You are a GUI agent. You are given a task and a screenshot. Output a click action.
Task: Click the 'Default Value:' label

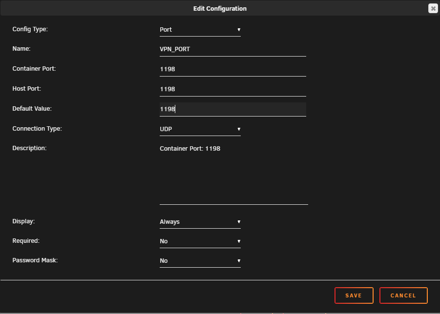[32, 109]
